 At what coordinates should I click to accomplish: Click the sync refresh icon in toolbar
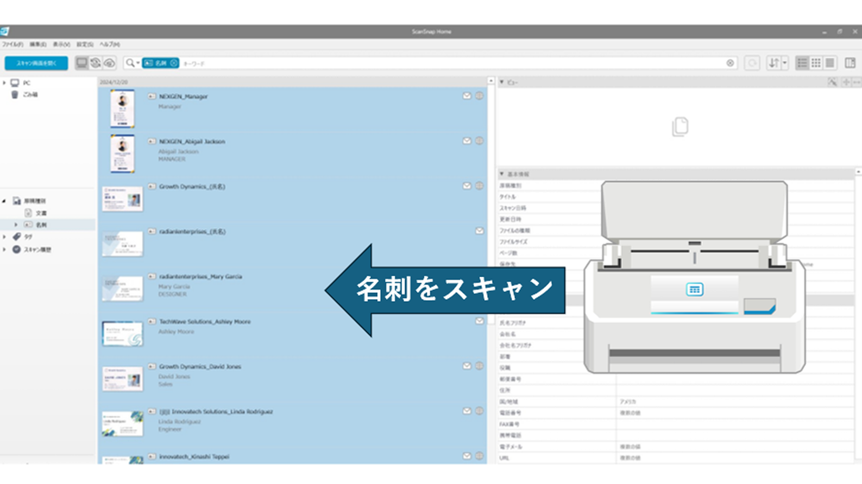96,63
